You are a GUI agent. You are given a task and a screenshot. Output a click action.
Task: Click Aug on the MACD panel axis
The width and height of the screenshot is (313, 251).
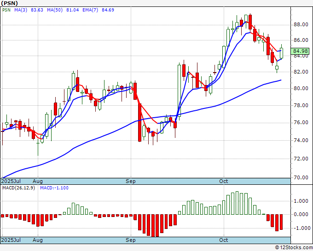pyautogui.click(x=38, y=240)
